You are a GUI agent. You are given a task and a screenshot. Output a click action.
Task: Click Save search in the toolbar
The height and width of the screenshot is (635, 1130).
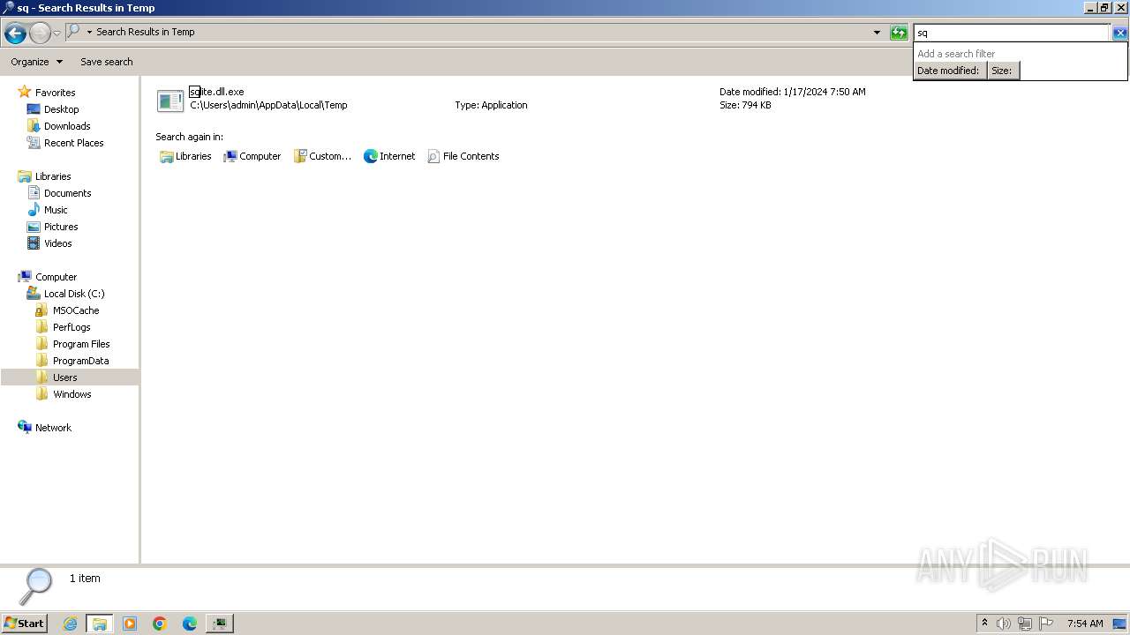tap(107, 62)
